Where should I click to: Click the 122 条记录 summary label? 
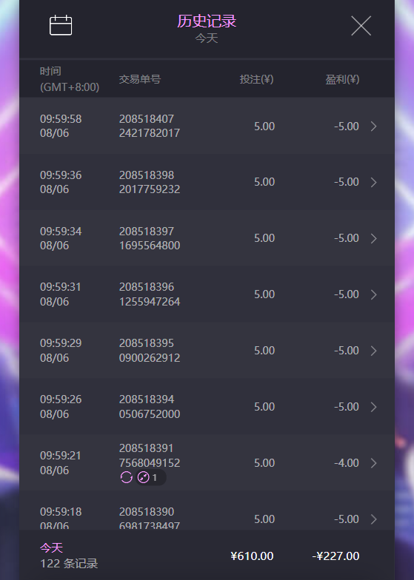69,564
